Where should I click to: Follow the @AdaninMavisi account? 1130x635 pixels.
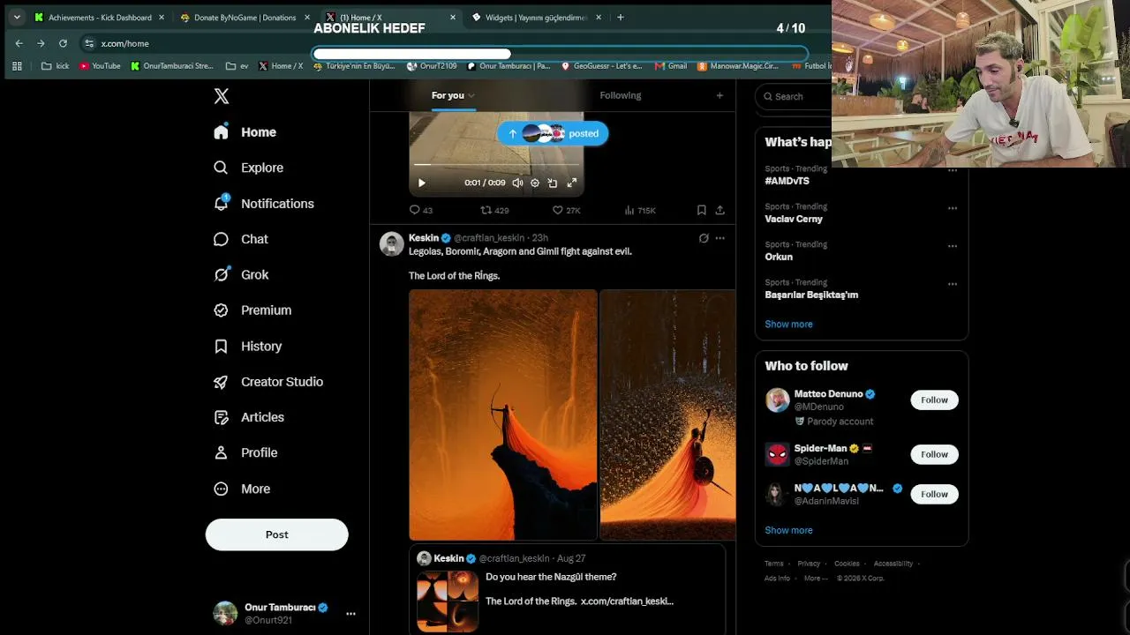point(934,494)
